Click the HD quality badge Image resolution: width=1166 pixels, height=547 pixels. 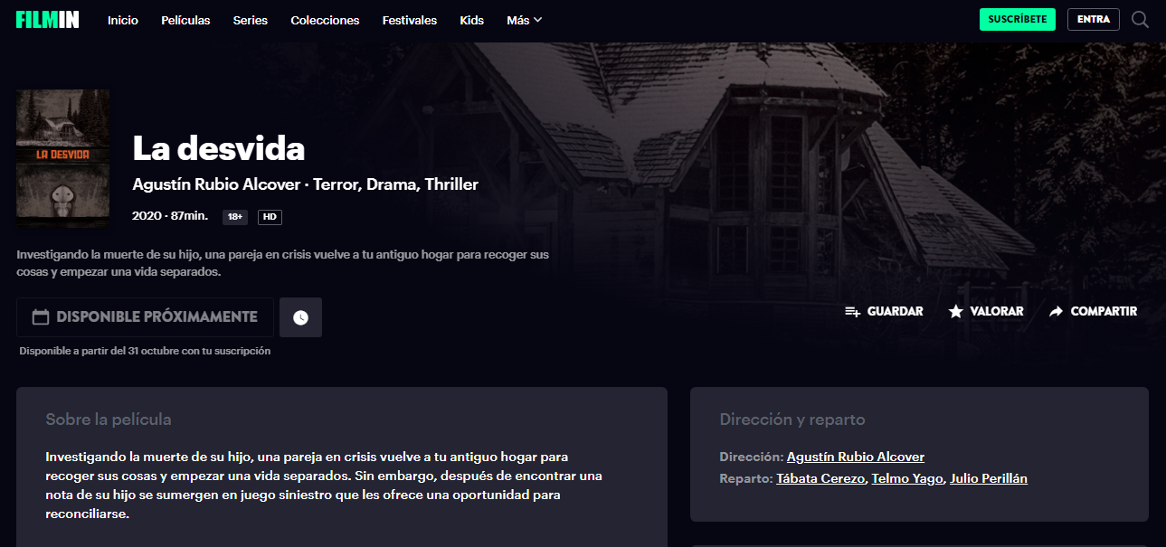[x=270, y=217]
